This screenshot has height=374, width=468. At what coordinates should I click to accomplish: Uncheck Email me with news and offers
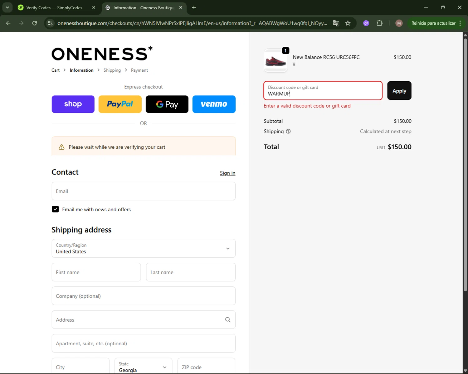pos(55,209)
